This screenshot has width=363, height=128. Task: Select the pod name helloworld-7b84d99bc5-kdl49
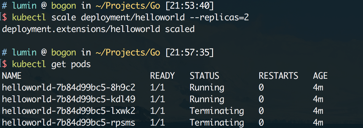pyautogui.click(x=69, y=99)
